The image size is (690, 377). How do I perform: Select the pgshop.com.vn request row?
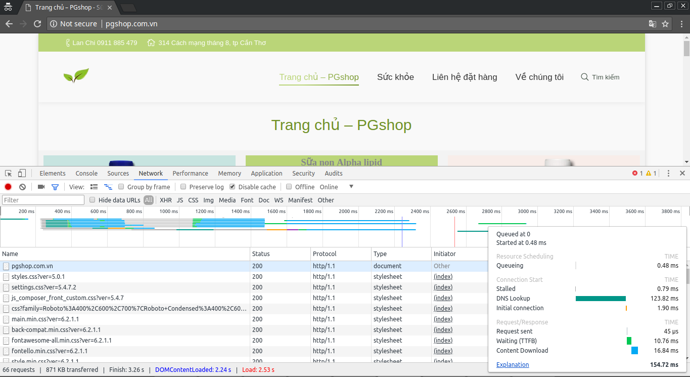(244, 266)
